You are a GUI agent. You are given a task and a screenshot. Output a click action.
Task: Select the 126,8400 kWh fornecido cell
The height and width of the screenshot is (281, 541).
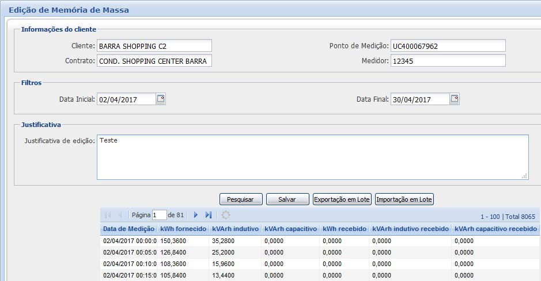click(x=183, y=252)
